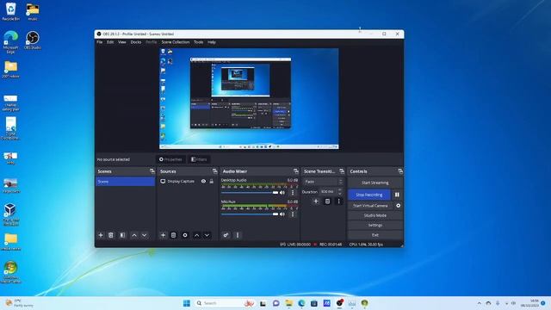Undock the Audio Mixer panel
The width and height of the screenshot is (551, 310).
tap(296, 171)
